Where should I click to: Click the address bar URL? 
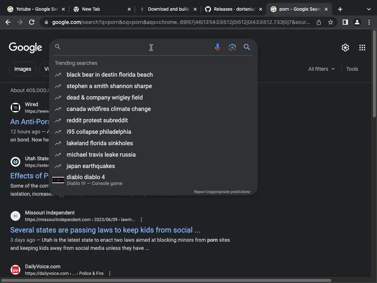coord(181,22)
